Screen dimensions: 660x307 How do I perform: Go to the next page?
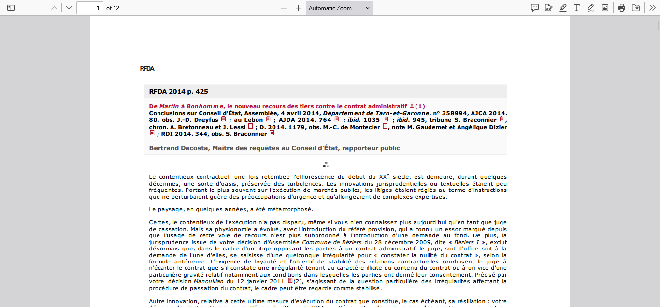pyautogui.click(x=69, y=8)
